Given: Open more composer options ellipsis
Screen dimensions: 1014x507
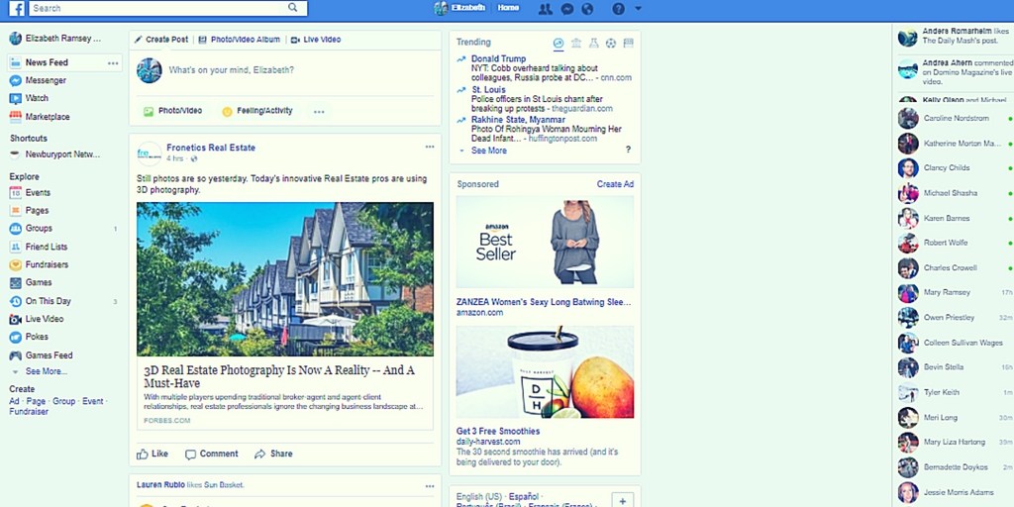Looking at the screenshot, I should [x=319, y=111].
